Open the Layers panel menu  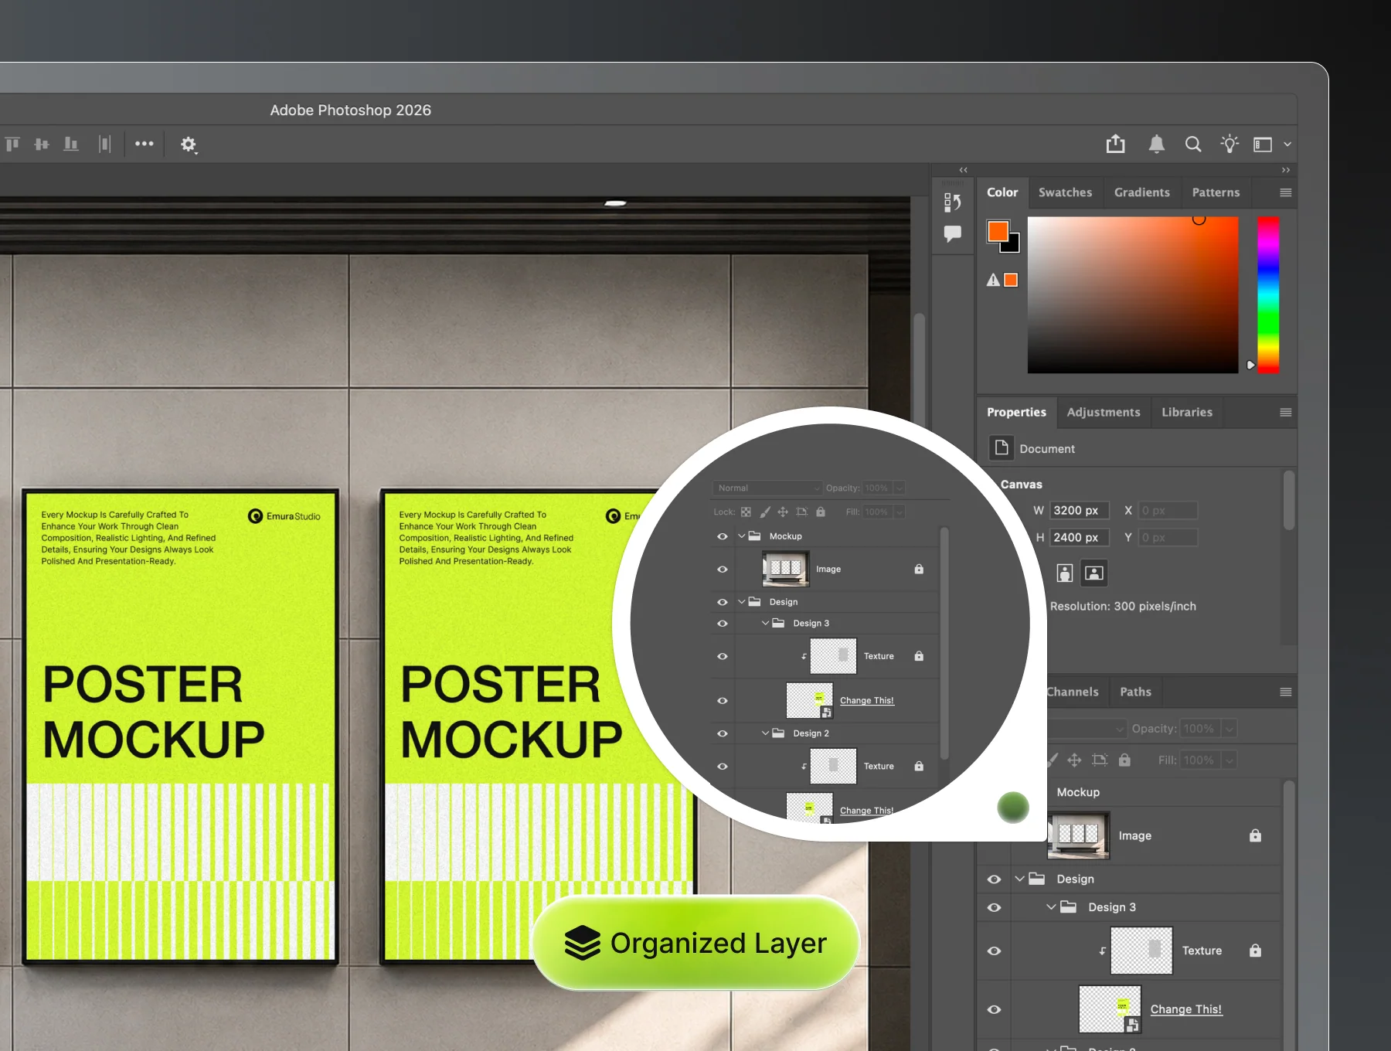1286,692
